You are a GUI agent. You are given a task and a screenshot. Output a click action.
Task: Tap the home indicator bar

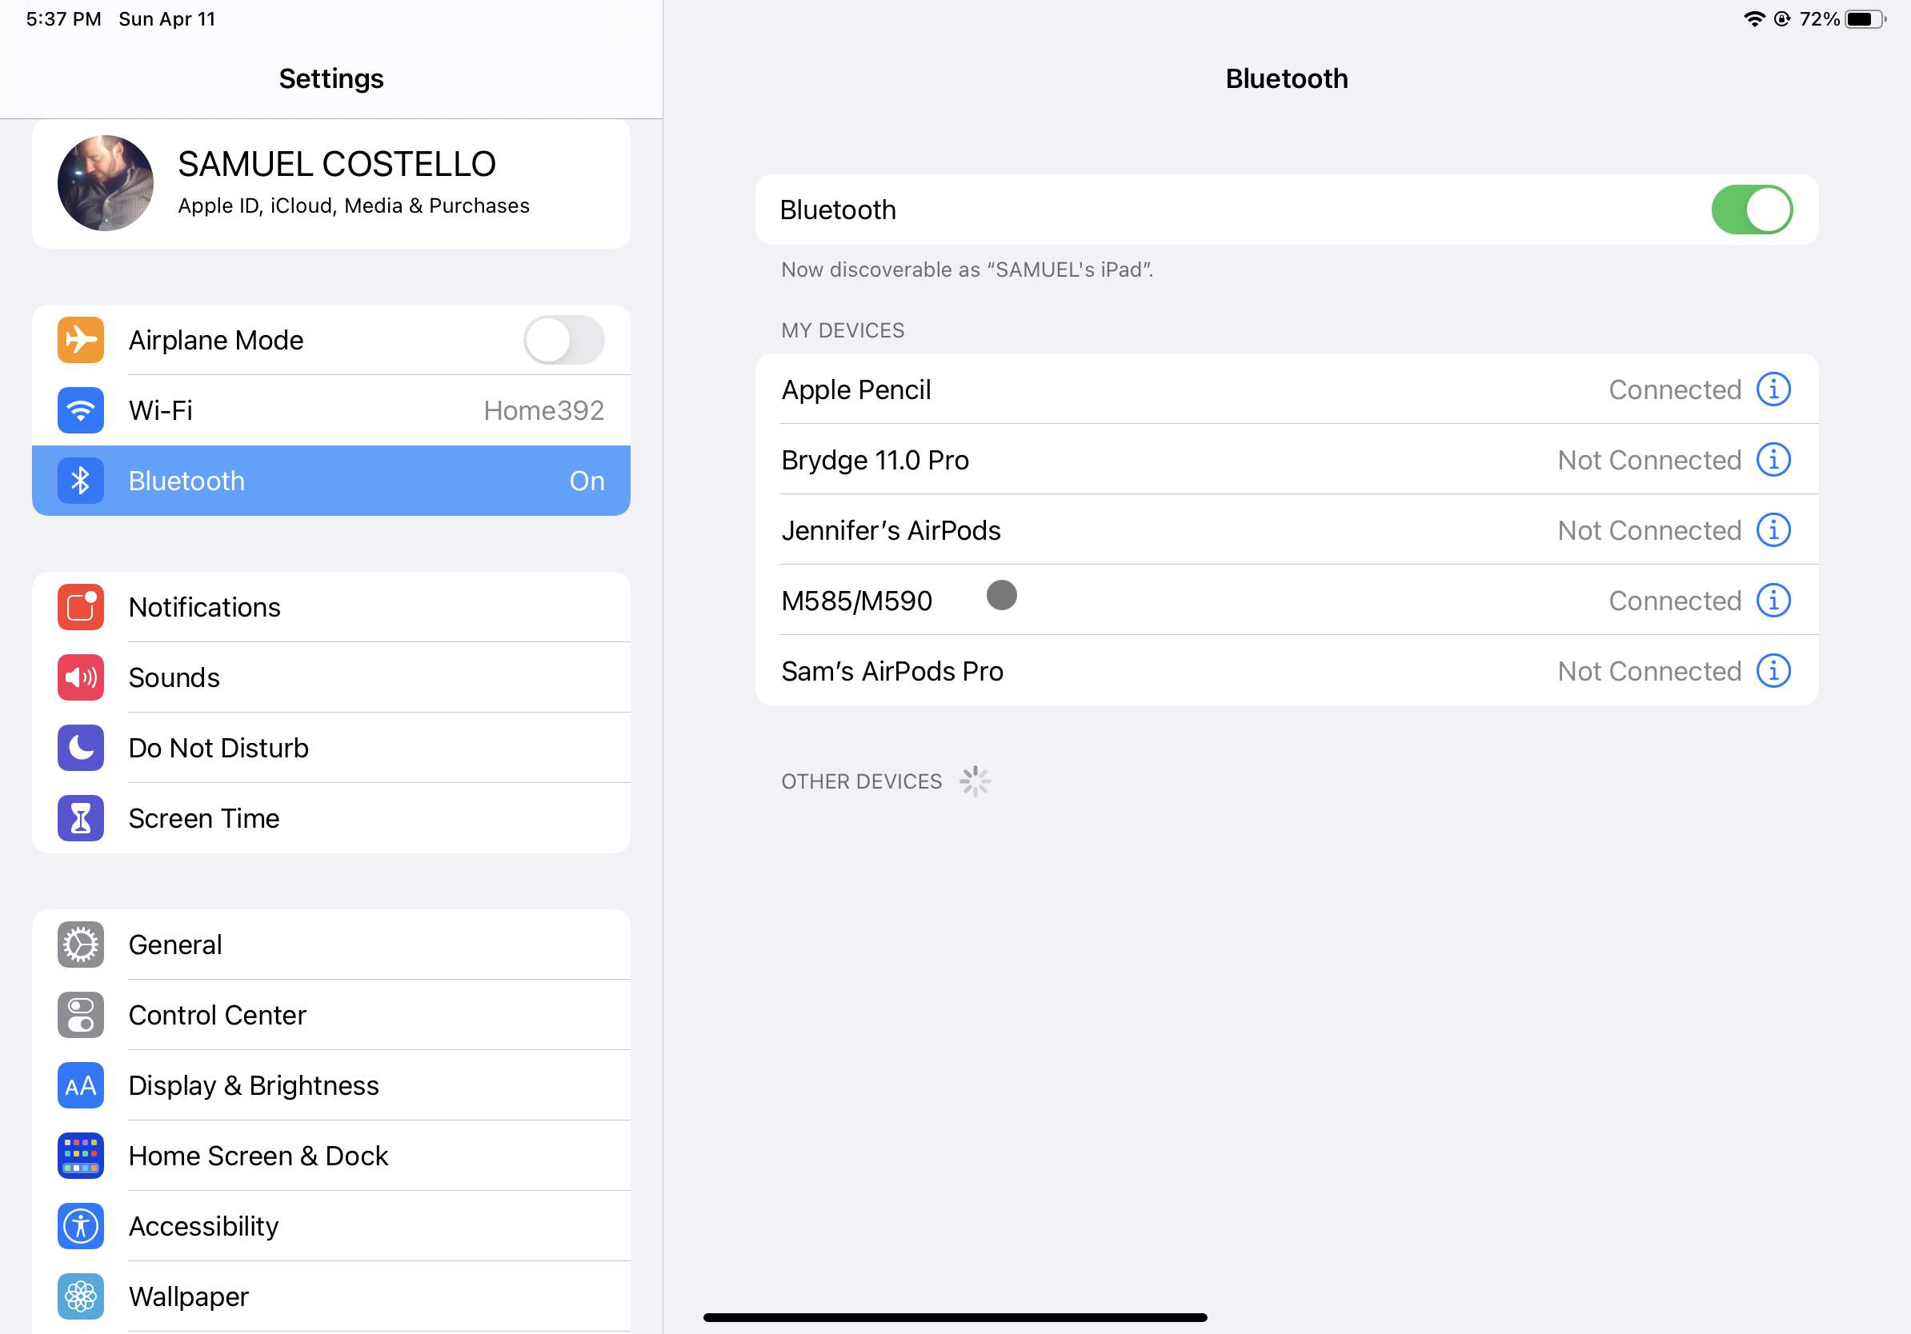coord(955,1317)
